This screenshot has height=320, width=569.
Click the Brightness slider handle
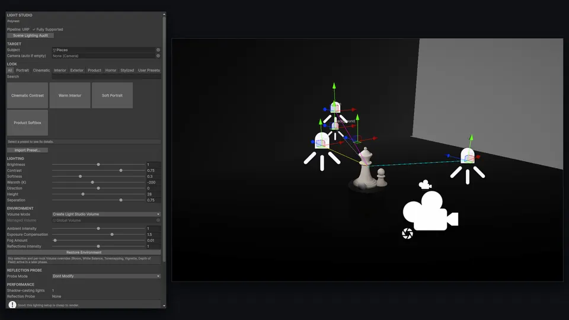(98, 165)
